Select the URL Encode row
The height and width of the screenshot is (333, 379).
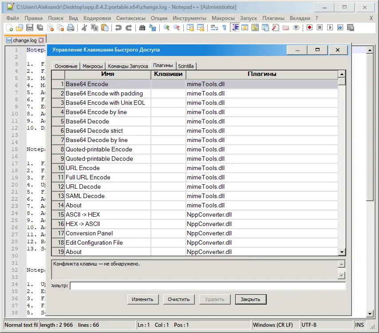coord(194,168)
